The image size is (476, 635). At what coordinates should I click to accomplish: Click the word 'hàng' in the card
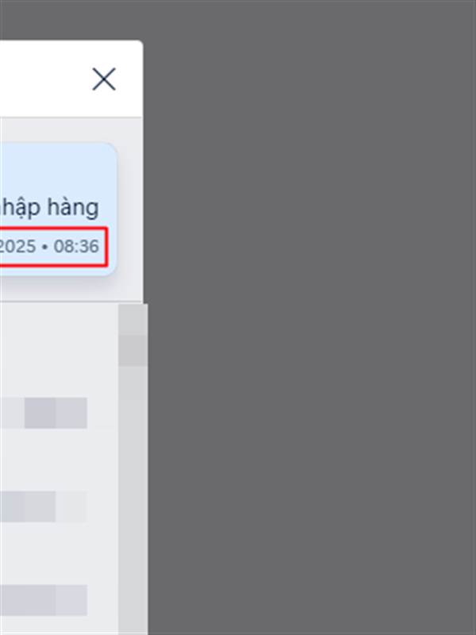(73, 208)
